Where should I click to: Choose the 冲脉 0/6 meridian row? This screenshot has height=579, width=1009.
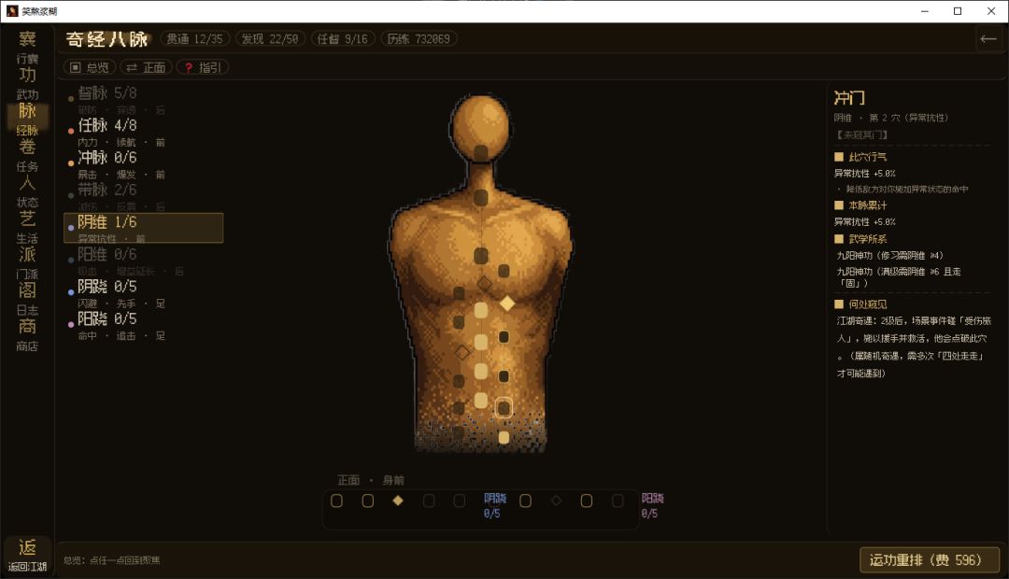pos(144,164)
